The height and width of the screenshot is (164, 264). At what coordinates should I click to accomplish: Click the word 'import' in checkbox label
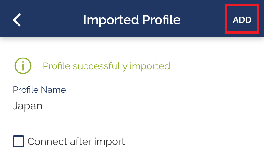[109, 142]
